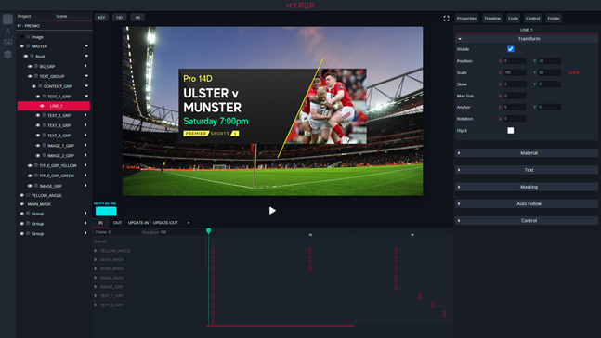Image resolution: width=601 pixels, height=338 pixels.
Task: Click the lock icon beside TEXT_1_GRP
Action: [x=44, y=97]
